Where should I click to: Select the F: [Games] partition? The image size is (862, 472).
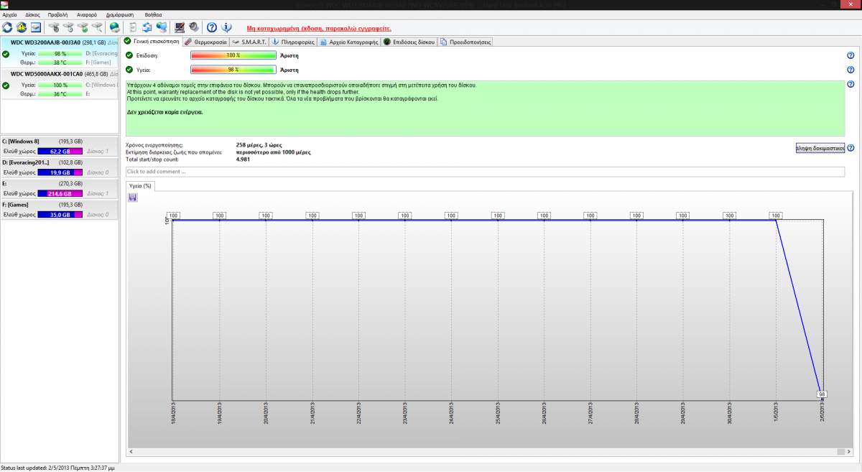pyautogui.click(x=59, y=209)
